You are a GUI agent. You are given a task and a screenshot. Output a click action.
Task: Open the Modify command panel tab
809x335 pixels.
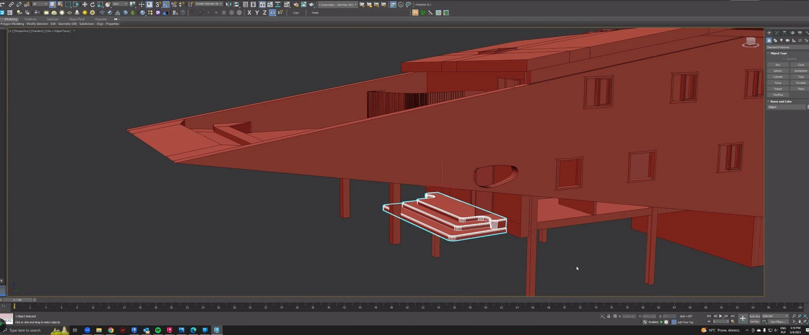(777, 33)
